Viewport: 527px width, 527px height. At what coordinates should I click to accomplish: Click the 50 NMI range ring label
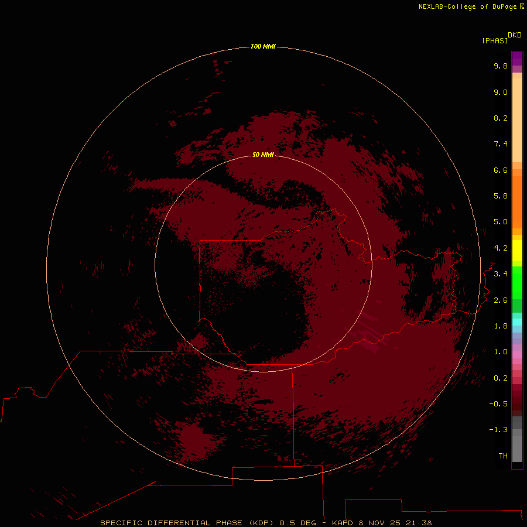pos(263,155)
